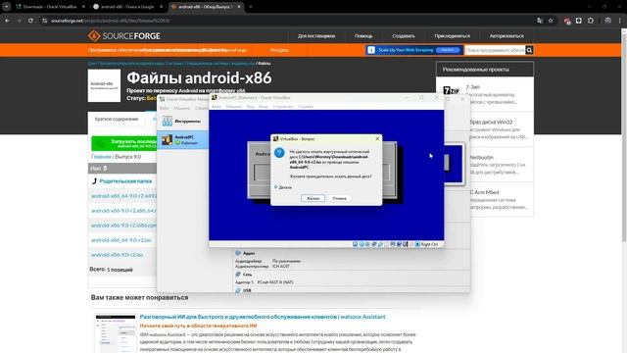Image resolution: width=627 pixels, height=353 pixels.
Task: Close the Downloads – Oracle VirtualBox tab
Action: pyautogui.click(x=83, y=7)
